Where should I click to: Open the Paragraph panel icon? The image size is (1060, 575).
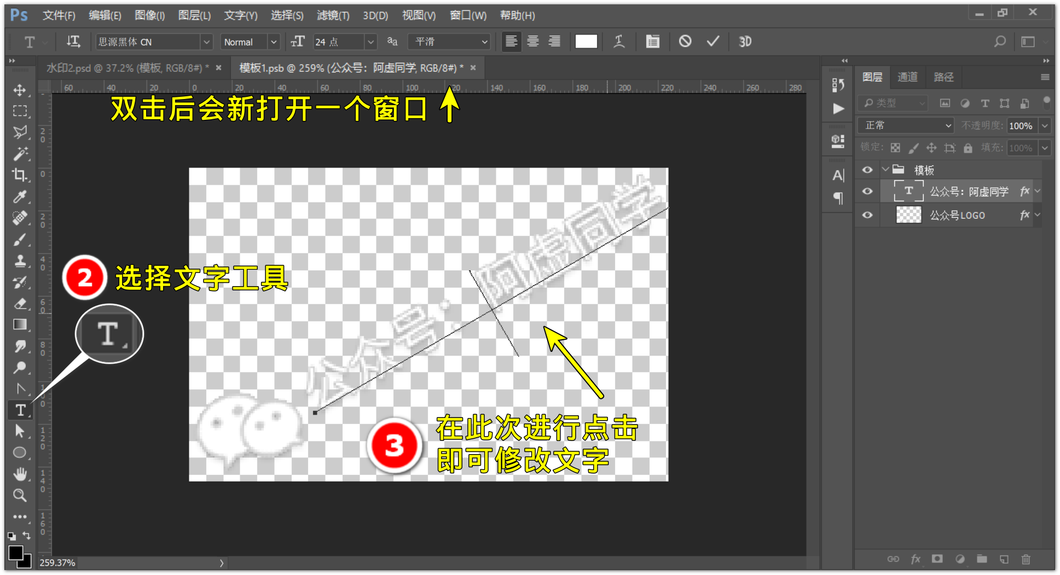(x=838, y=198)
